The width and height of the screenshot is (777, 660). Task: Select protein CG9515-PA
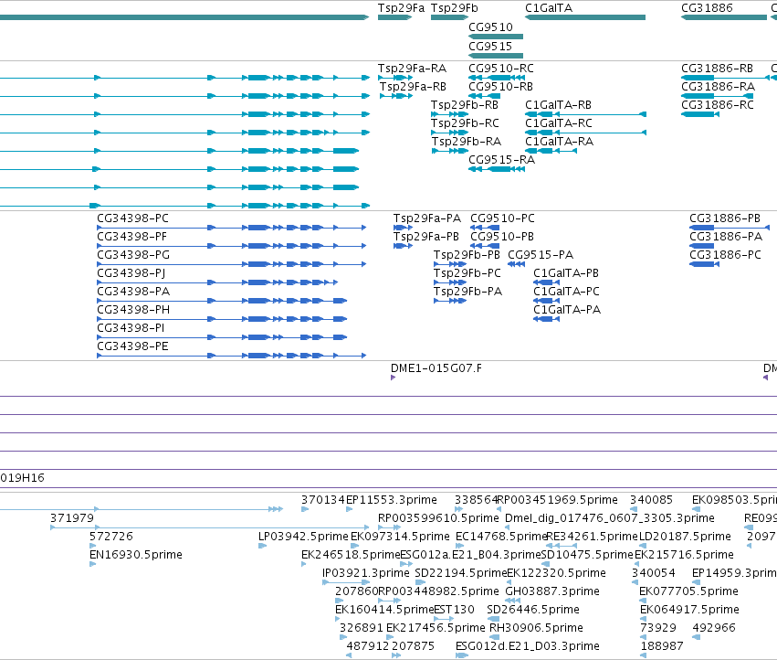pos(541,256)
